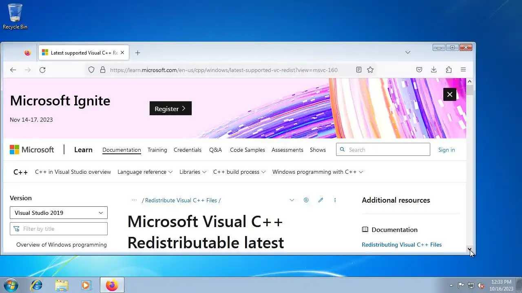Open Windows Explorer from taskbar

(x=62, y=285)
